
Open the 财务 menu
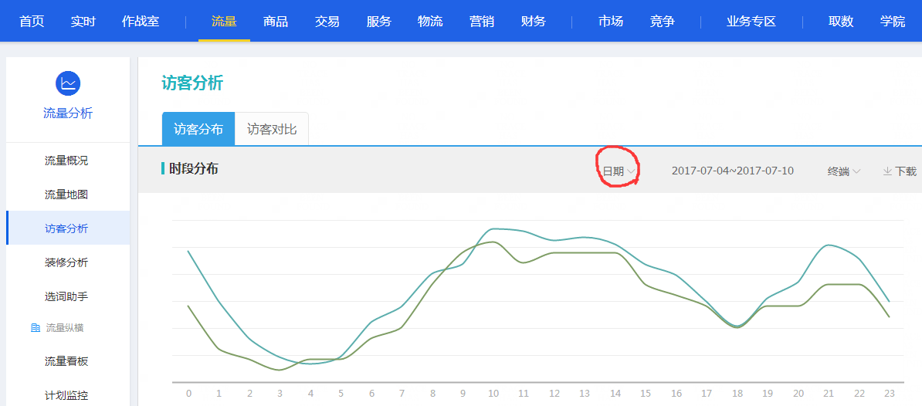(534, 22)
